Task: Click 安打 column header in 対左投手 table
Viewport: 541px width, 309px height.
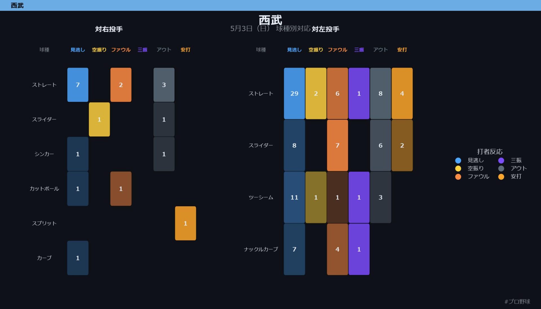Action: coord(402,50)
